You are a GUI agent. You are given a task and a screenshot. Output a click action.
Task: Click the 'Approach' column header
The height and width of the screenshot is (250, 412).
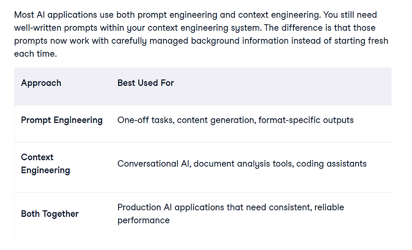(41, 83)
